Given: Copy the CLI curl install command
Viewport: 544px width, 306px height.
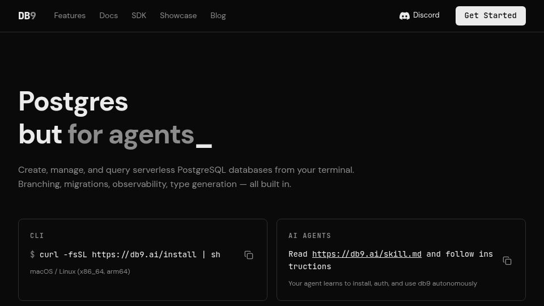Looking at the screenshot, I should click(x=249, y=255).
